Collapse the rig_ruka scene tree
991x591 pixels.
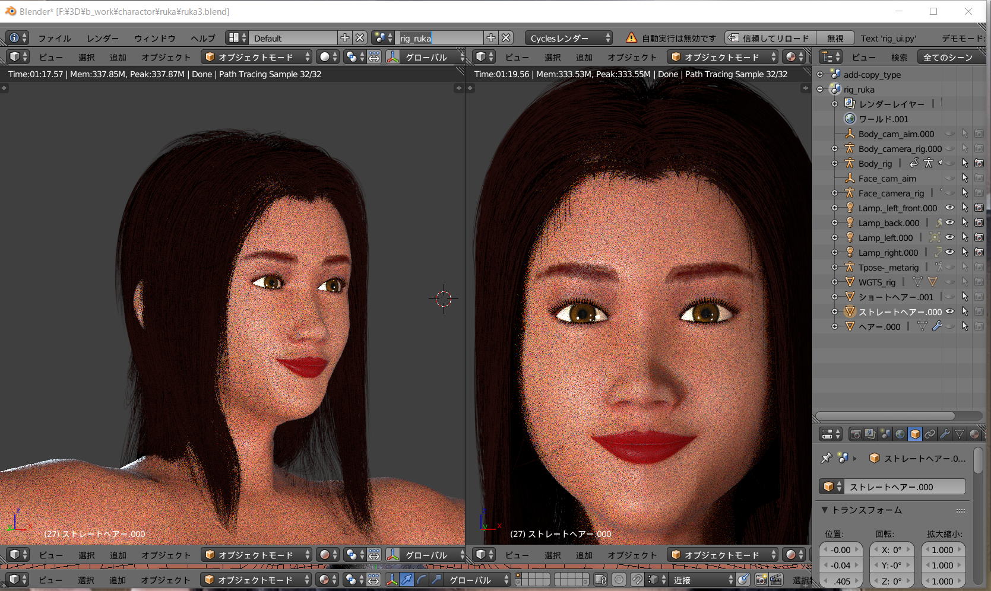820,89
